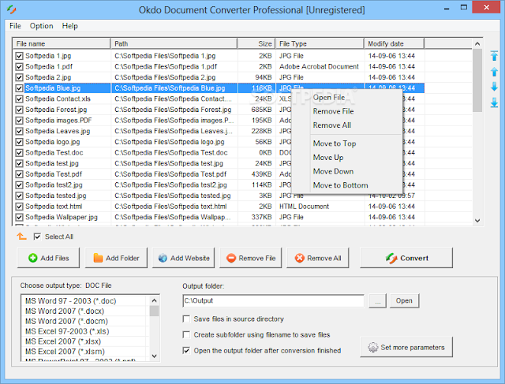The height and width of the screenshot is (384, 505).
Task: Click the move-down arrow icon beside list
Action: (x=494, y=87)
